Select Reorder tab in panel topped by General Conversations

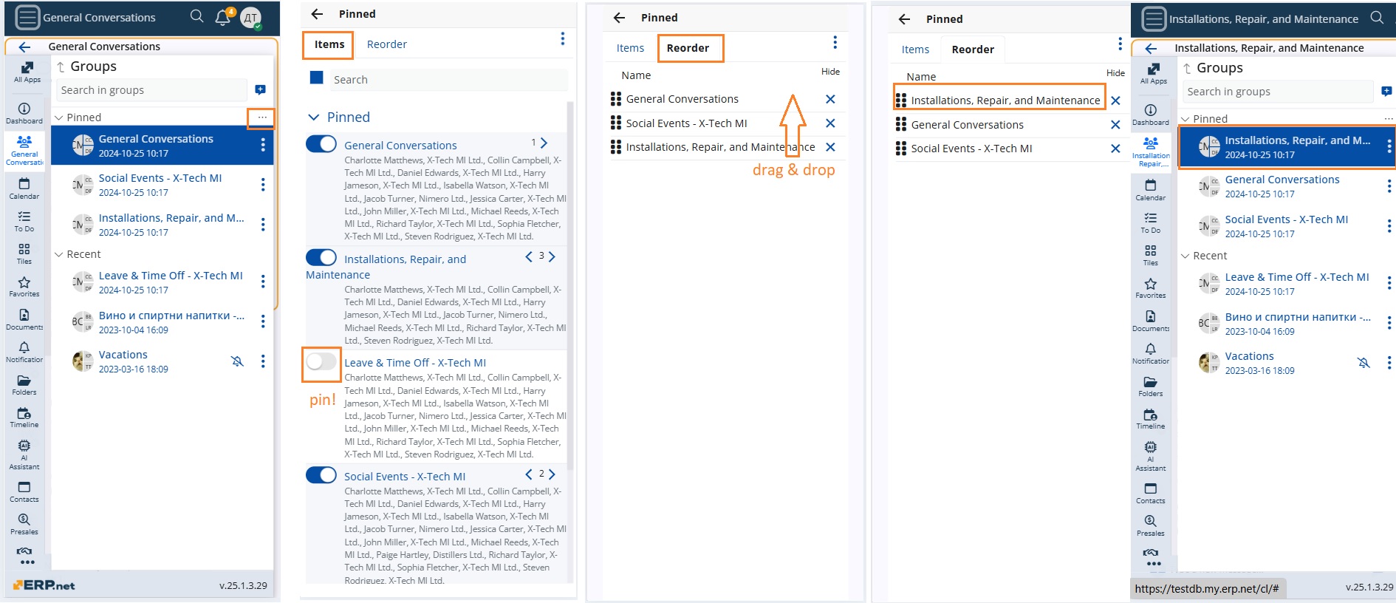point(688,48)
